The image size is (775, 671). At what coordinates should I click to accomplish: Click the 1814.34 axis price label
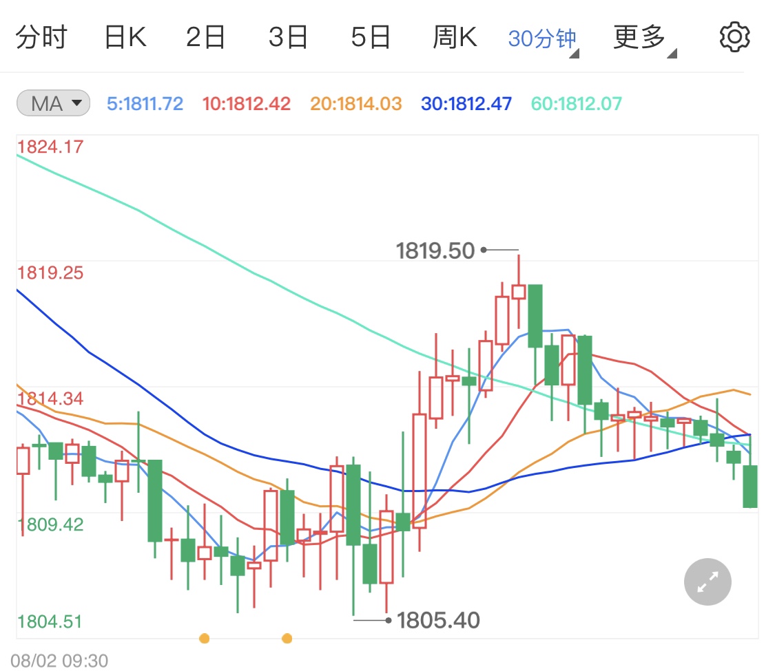[50, 398]
